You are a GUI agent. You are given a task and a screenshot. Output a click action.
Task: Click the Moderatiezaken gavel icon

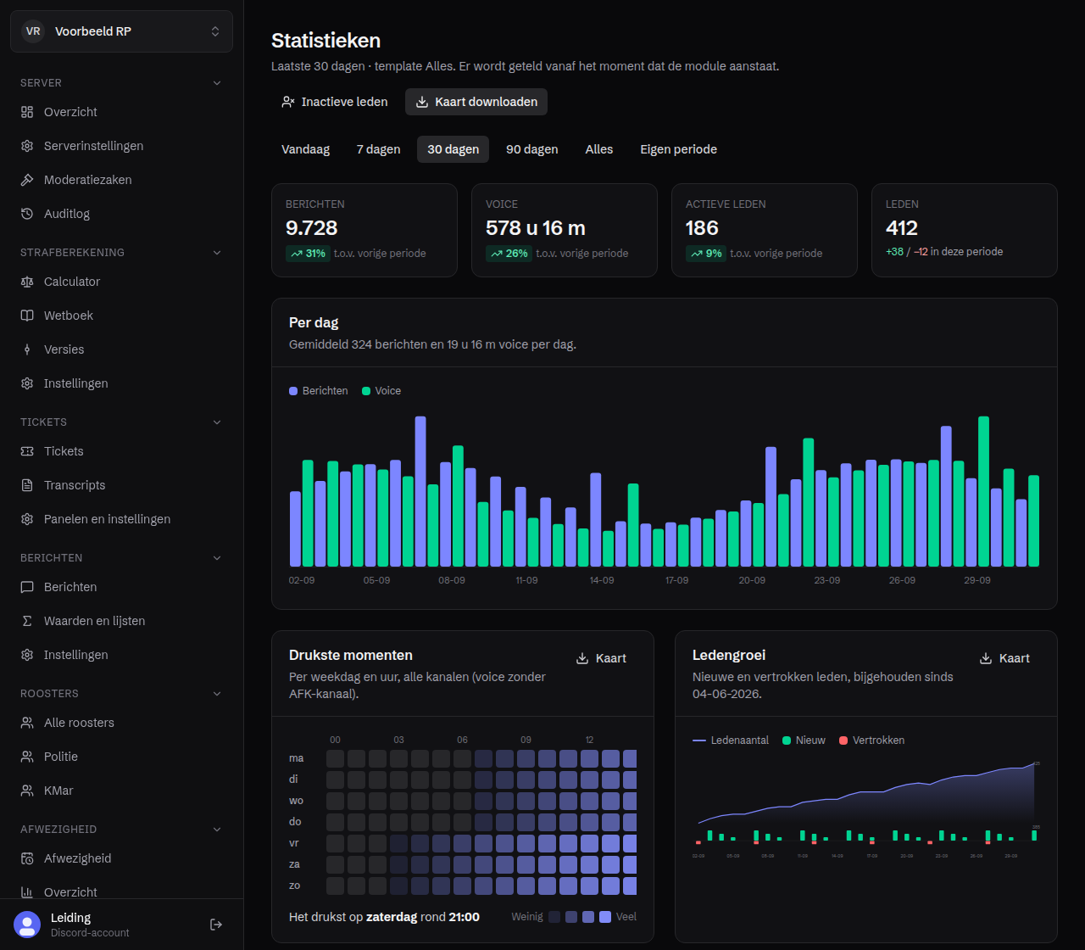pos(27,180)
